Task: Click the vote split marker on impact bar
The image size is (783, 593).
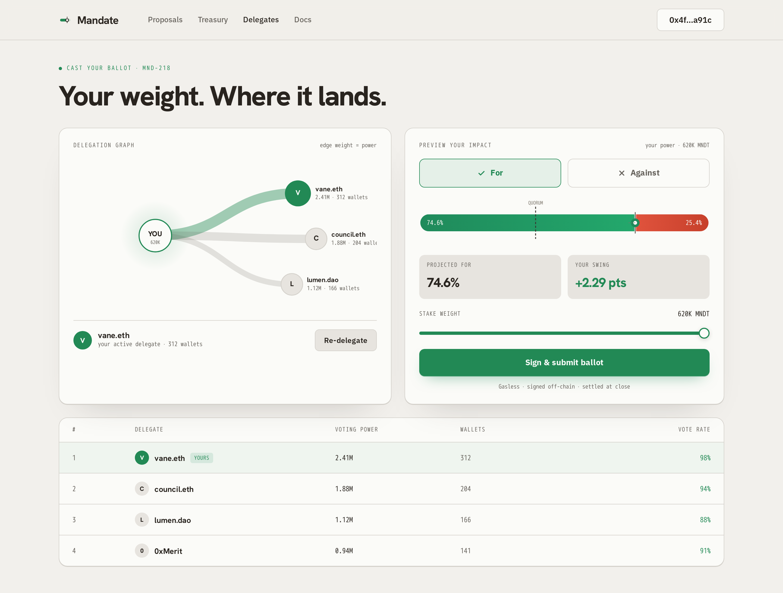Action: [x=635, y=223]
